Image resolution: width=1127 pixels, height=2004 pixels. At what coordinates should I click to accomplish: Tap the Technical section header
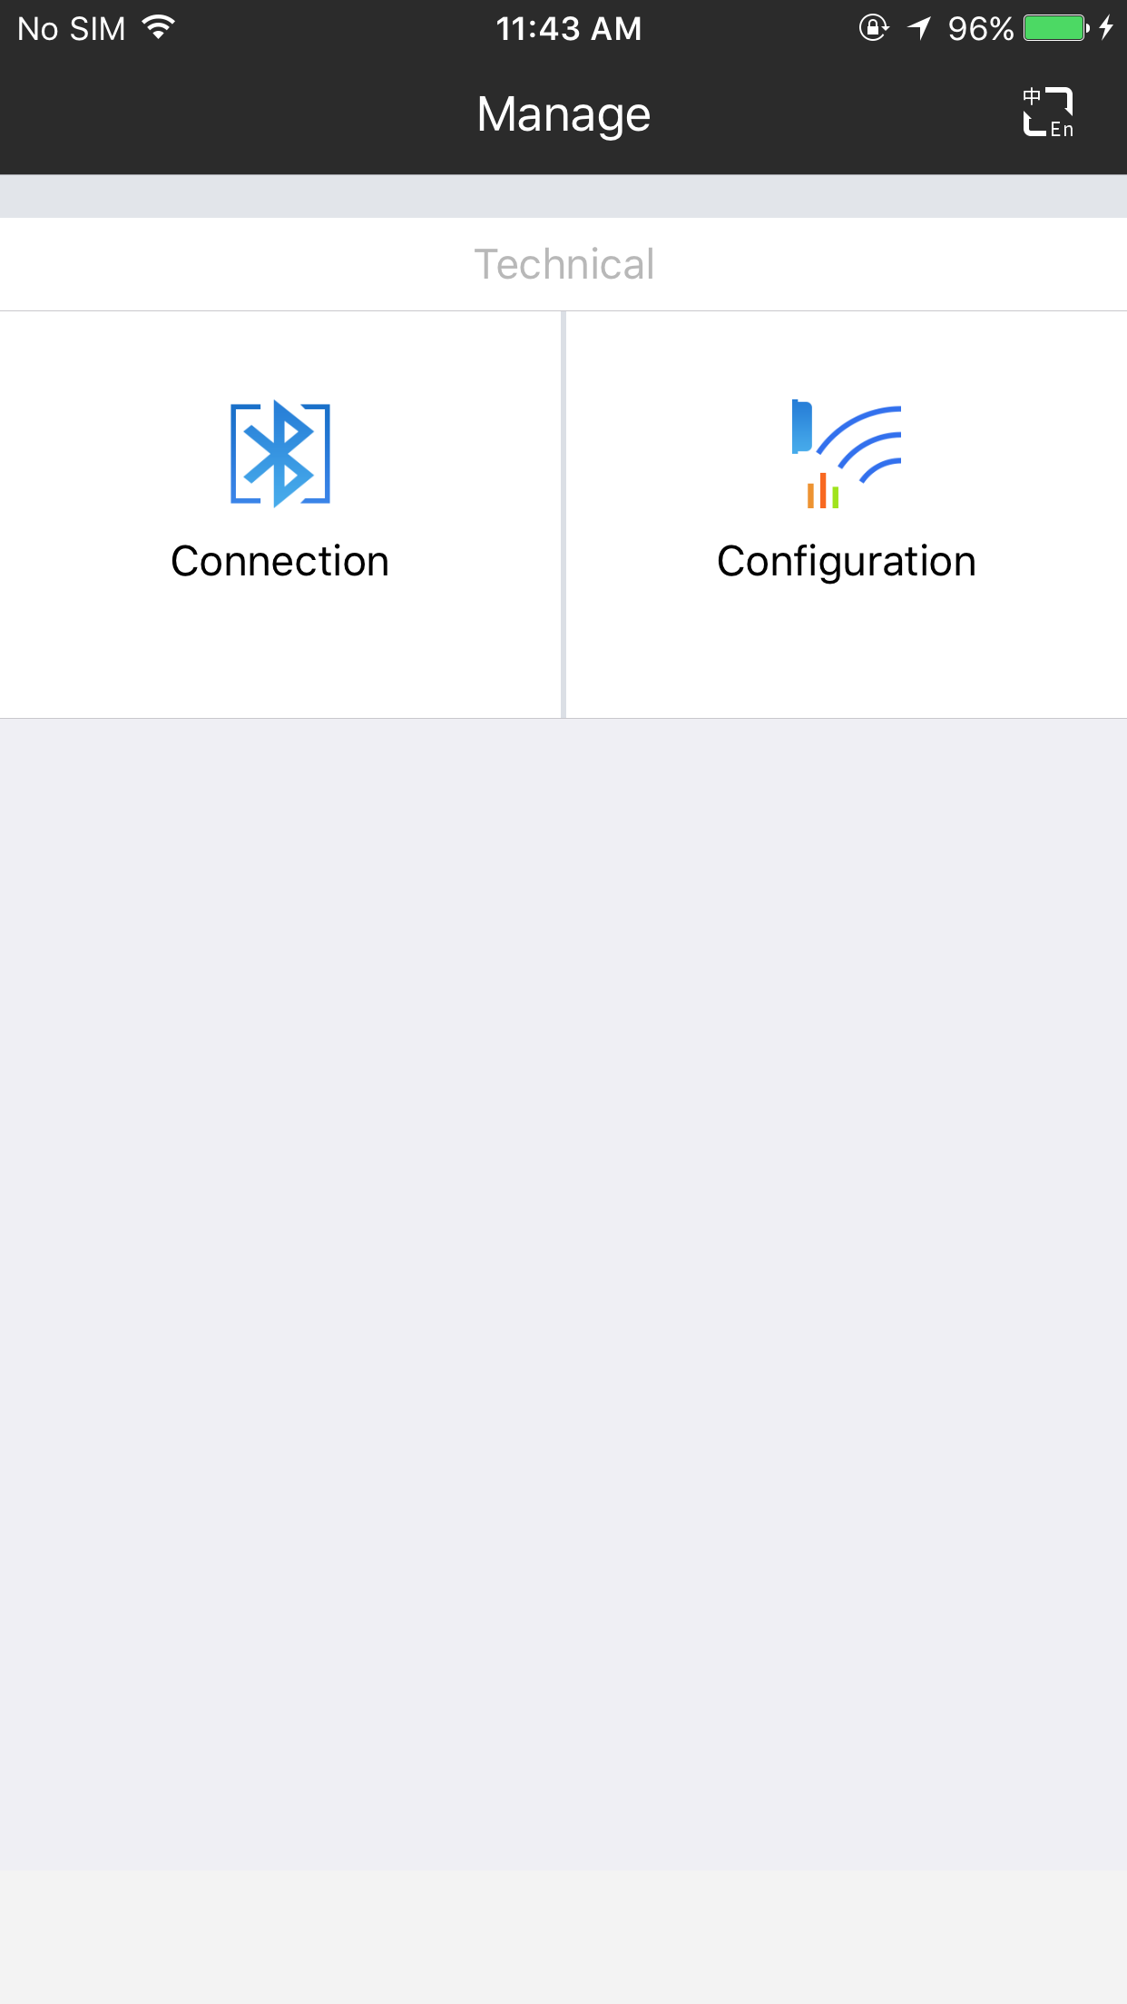tap(563, 264)
